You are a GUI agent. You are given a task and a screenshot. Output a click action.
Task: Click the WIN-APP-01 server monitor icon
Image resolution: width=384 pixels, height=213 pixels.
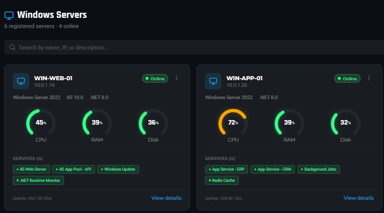213,81
